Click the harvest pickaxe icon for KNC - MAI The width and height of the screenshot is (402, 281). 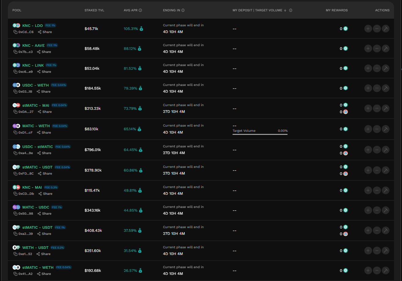point(386,190)
